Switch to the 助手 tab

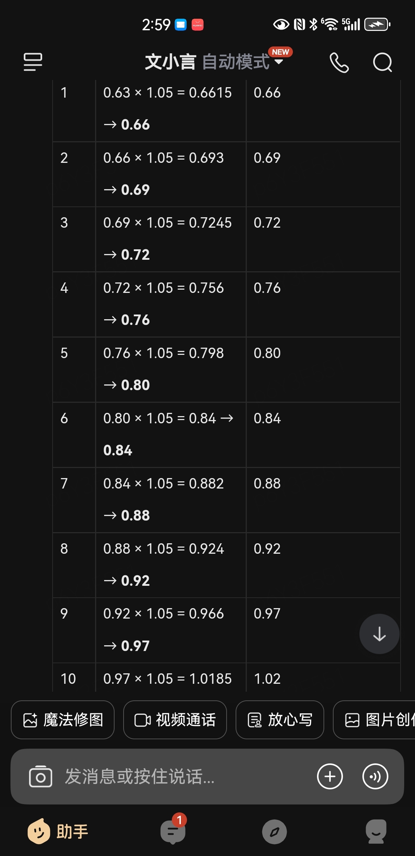click(x=58, y=832)
